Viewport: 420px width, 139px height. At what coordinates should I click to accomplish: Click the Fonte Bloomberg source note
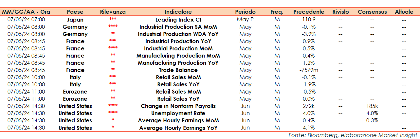[353, 135]
